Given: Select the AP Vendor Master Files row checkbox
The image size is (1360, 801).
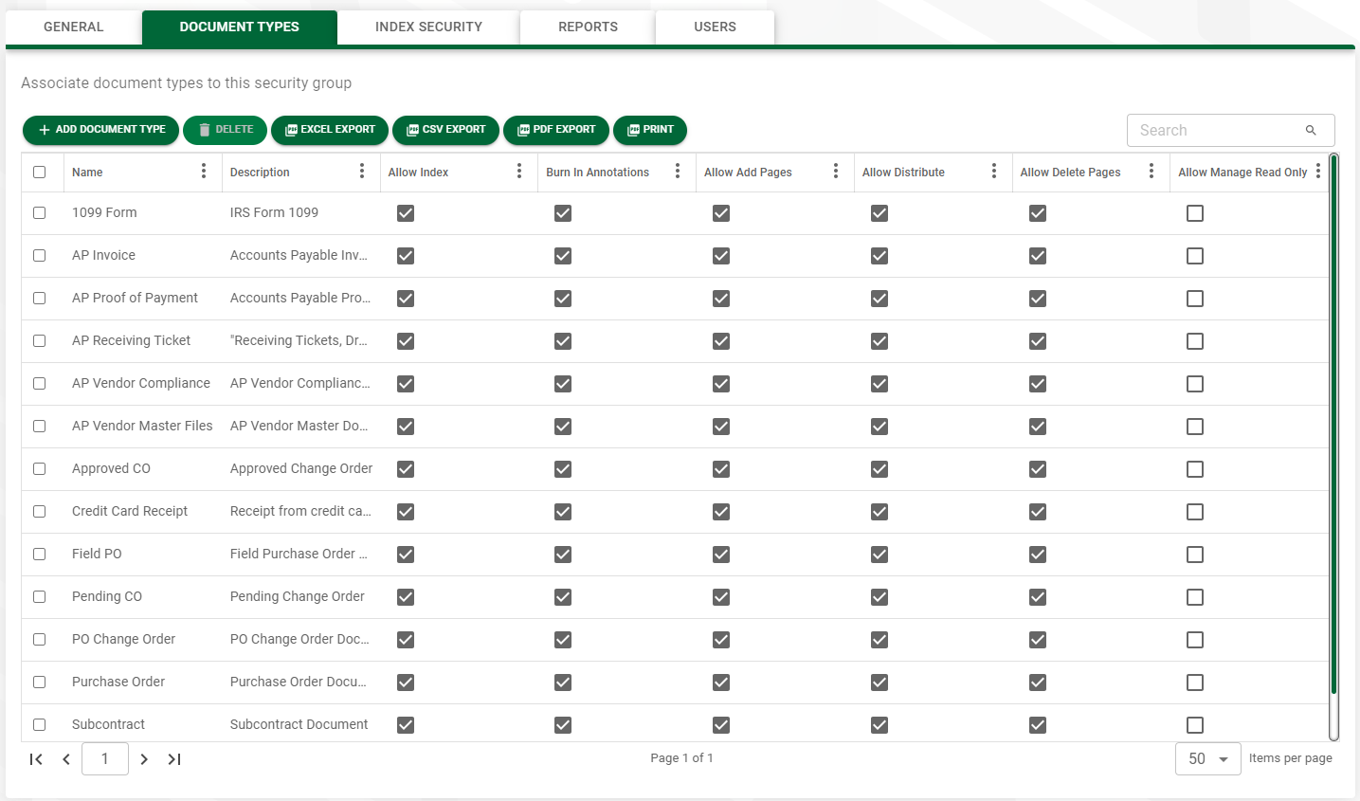Looking at the screenshot, I should coord(40,427).
